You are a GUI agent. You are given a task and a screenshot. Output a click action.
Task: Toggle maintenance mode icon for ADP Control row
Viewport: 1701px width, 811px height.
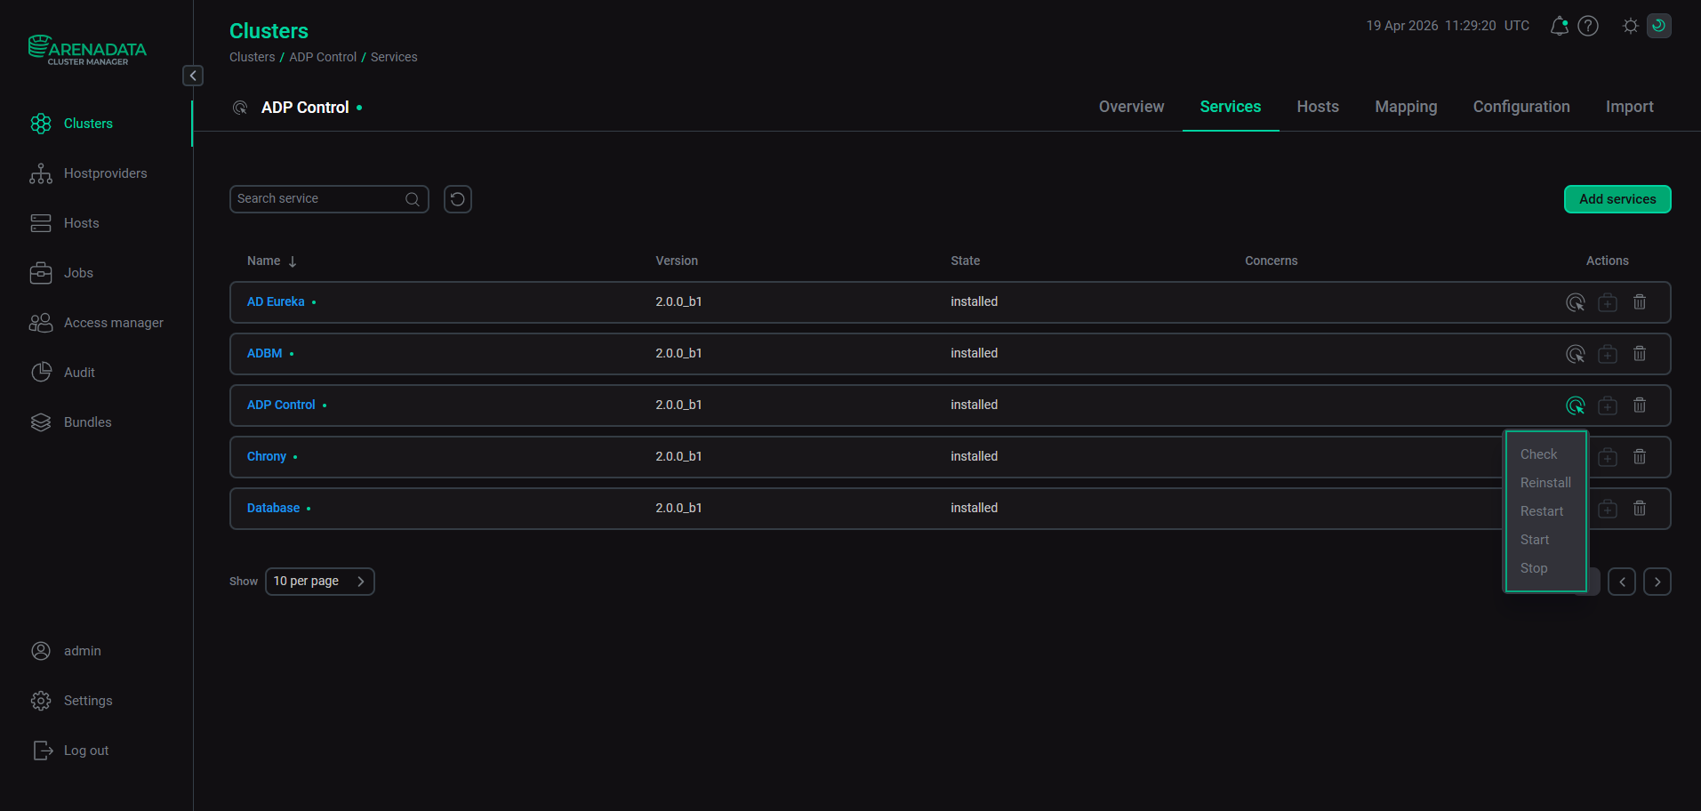tap(1608, 405)
